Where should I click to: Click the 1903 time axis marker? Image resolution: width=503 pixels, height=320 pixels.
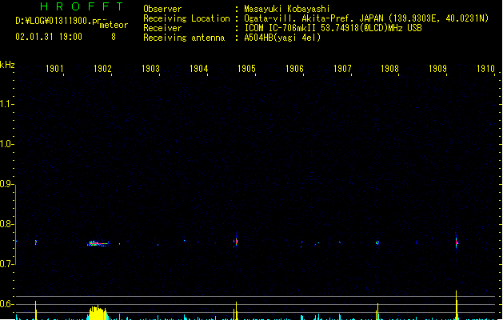click(x=150, y=68)
